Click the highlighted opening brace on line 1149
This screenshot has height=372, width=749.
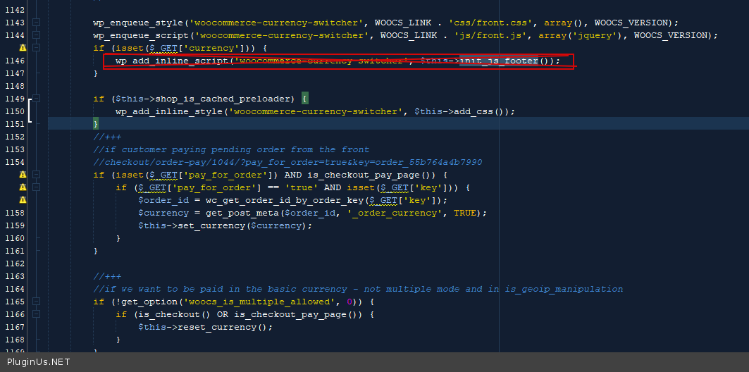pos(305,99)
